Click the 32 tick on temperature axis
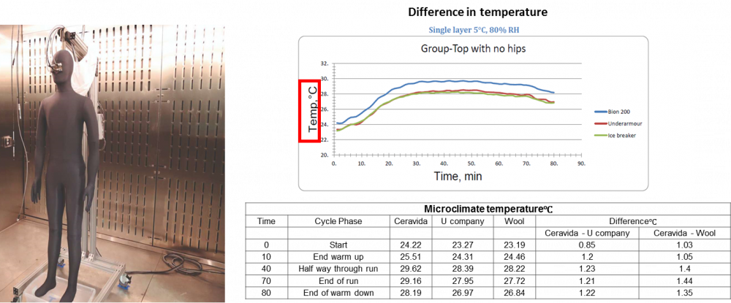 (x=325, y=64)
